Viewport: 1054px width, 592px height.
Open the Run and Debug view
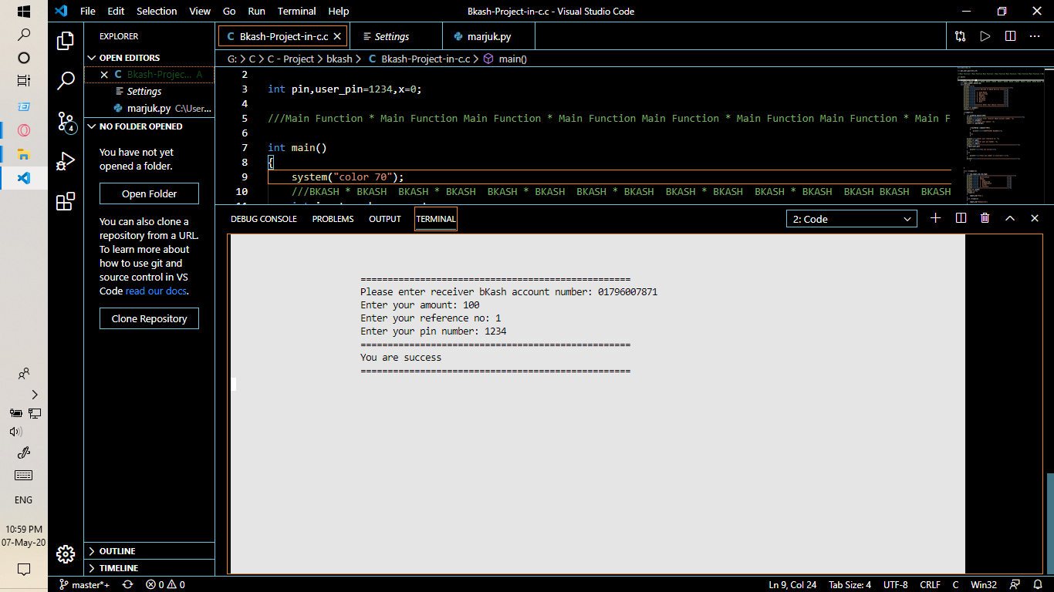coord(66,161)
